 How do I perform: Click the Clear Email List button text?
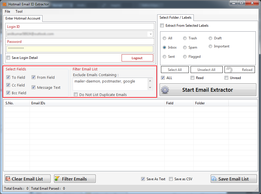27,179
